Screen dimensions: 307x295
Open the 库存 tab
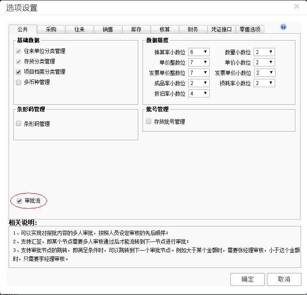point(136,29)
